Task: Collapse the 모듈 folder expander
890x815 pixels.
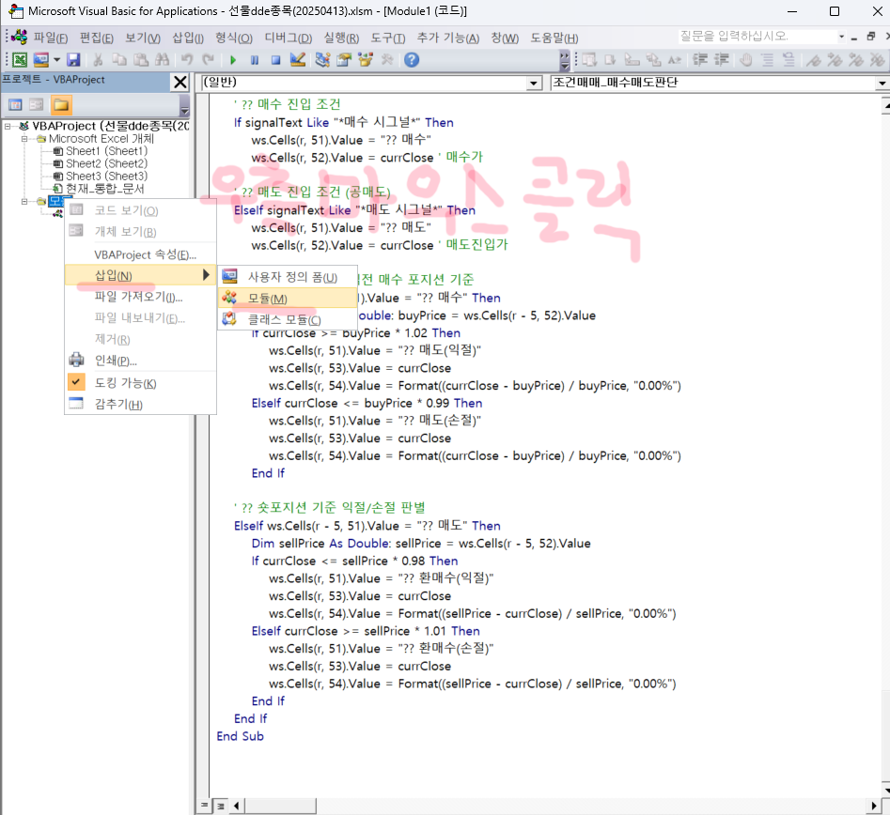Action: (24, 201)
